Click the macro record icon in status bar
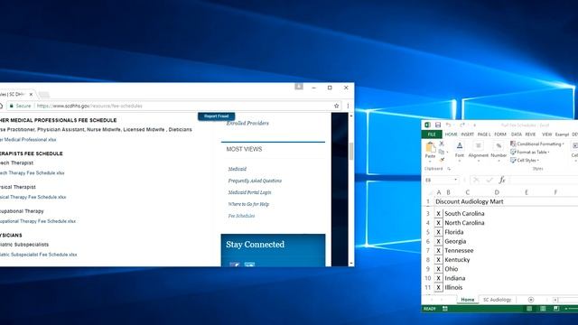This screenshot has width=578, height=325. point(445,309)
